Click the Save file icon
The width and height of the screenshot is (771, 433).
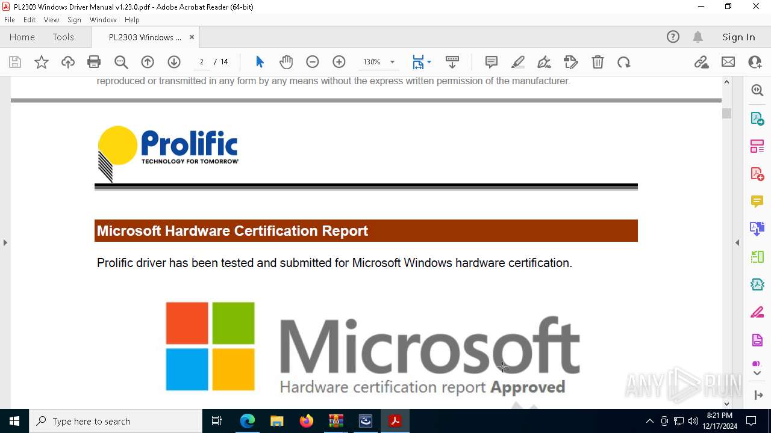coord(15,62)
